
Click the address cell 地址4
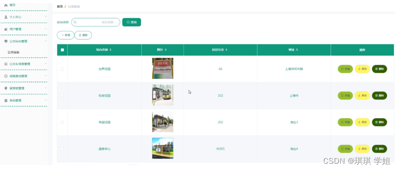294,149
